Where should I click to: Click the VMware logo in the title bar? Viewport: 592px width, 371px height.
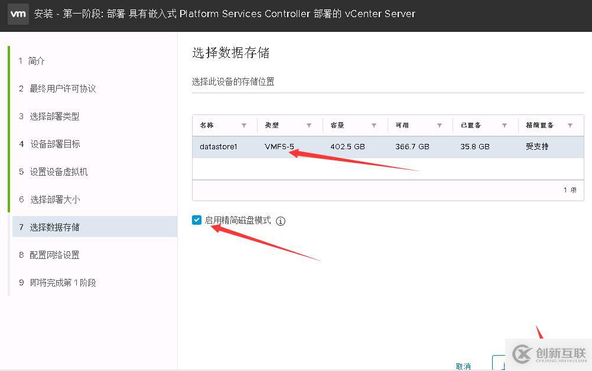tap(17, 14)
